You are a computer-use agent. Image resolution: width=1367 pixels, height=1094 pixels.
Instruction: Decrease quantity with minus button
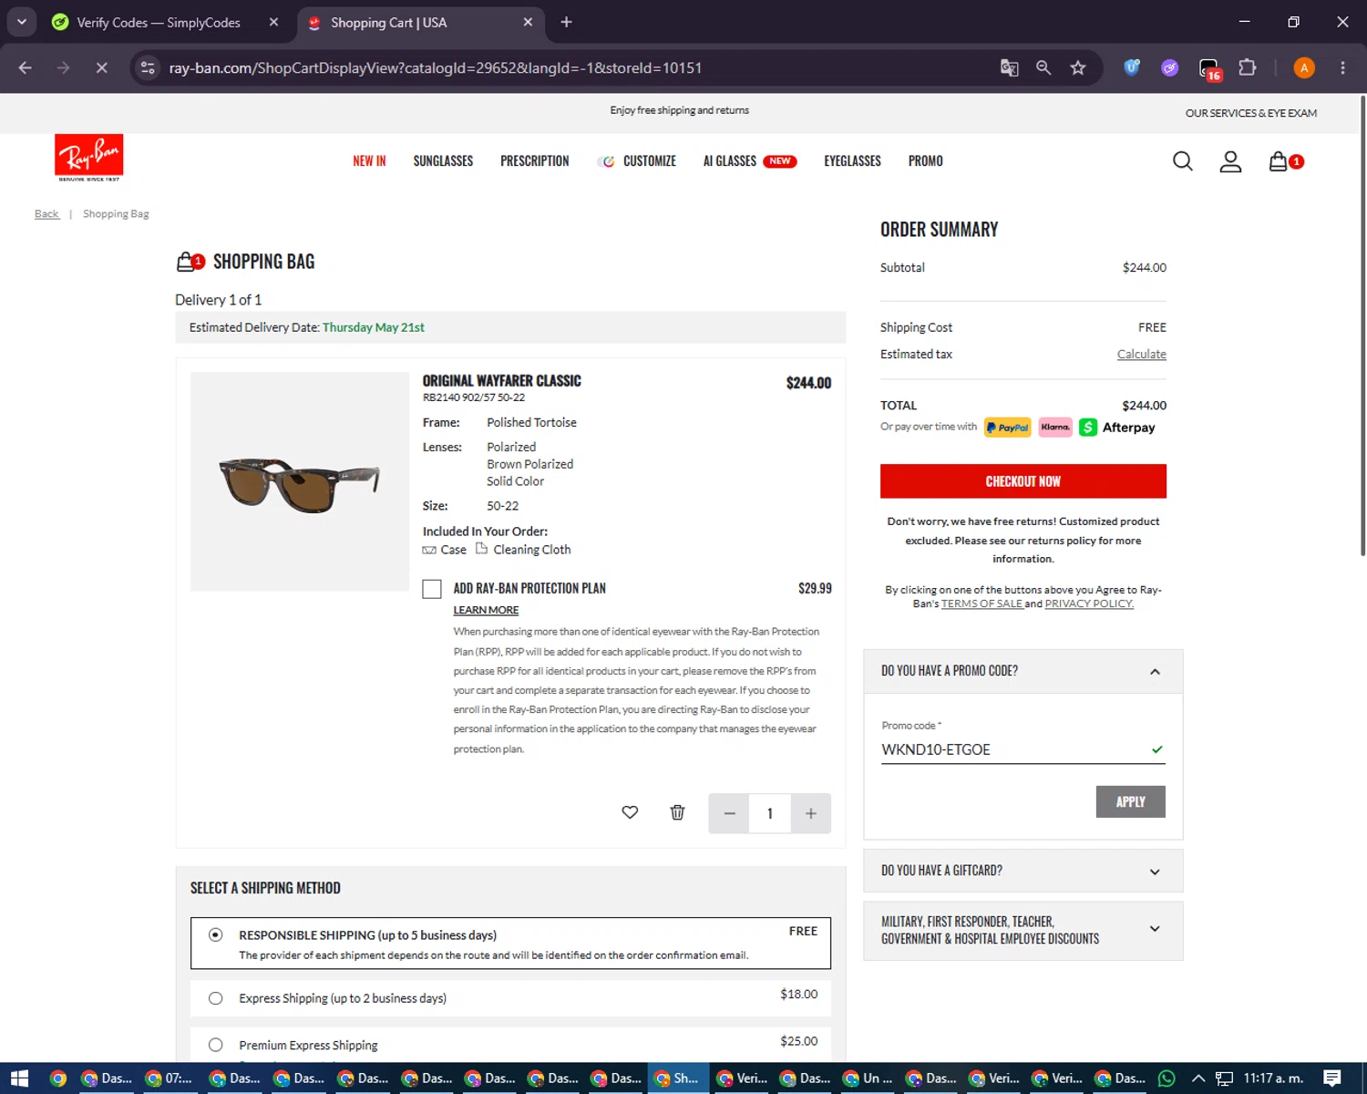[x=729, y=813]
